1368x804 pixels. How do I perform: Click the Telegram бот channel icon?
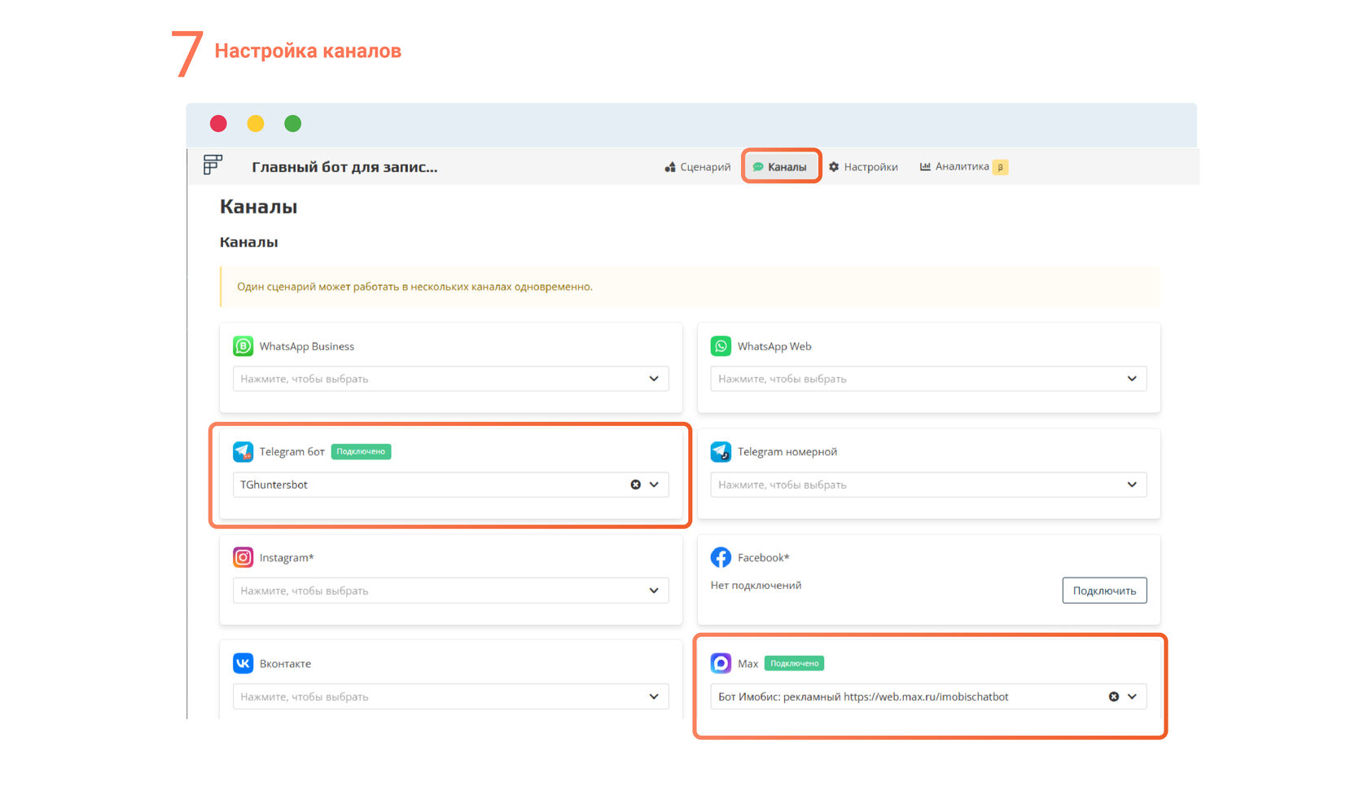point(243,451)
